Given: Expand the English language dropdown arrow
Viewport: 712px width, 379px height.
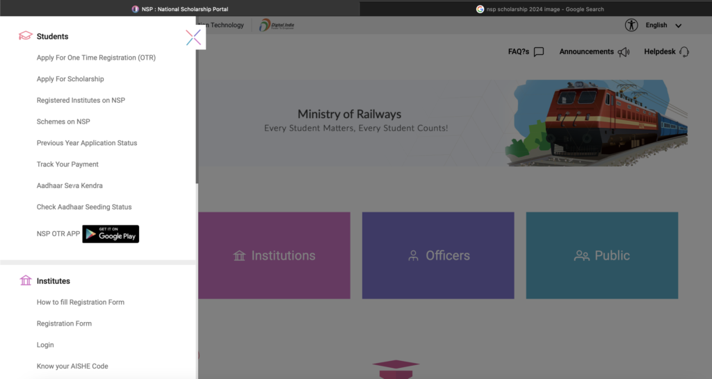Looking at the screenshot, I should pos(679,26).
